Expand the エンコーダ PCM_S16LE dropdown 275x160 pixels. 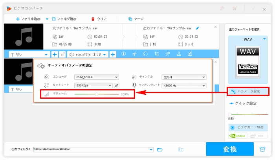tap(116, 77)
